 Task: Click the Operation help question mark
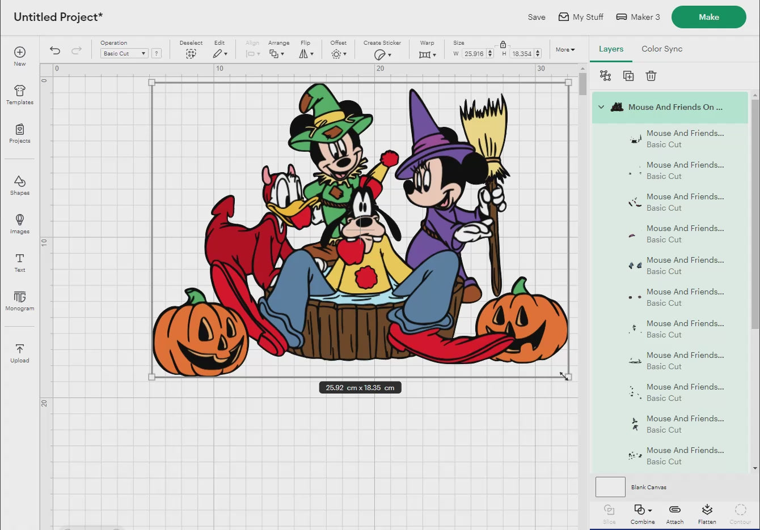(157, 53)
